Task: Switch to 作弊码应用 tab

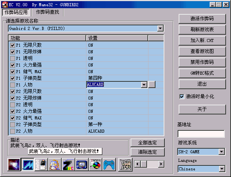Action: pyautogui.click(x=16, y=12)
